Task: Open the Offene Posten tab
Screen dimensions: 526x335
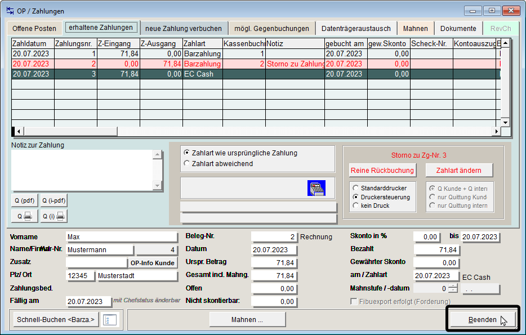Action: pyautogui.click(x=34, y=29)
